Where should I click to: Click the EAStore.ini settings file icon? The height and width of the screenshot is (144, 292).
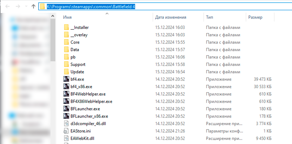point(66,131)
